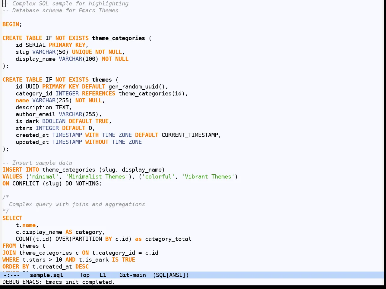Click the Git-main version control indicator

tap(133, 275)
